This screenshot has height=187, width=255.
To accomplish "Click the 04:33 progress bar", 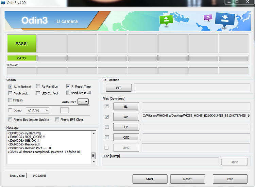I will click(22, 58).
